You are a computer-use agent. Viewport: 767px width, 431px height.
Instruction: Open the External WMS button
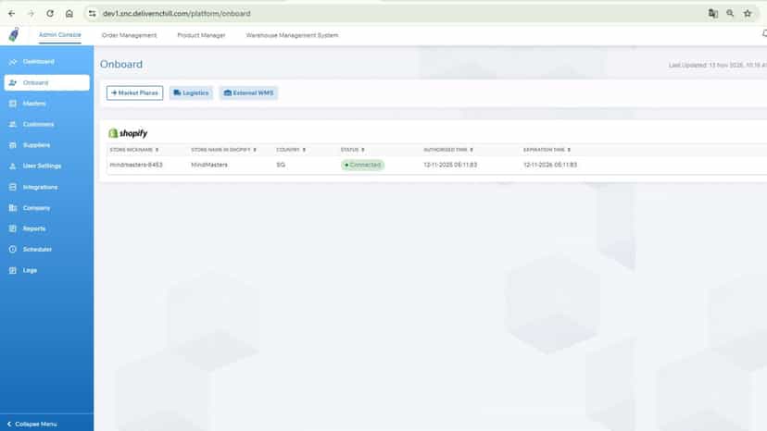[248, 92]
